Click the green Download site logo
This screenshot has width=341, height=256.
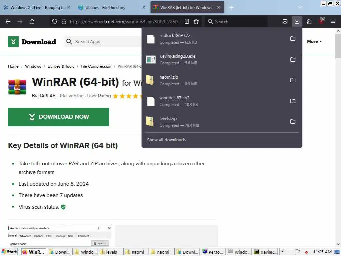[32, 42]
